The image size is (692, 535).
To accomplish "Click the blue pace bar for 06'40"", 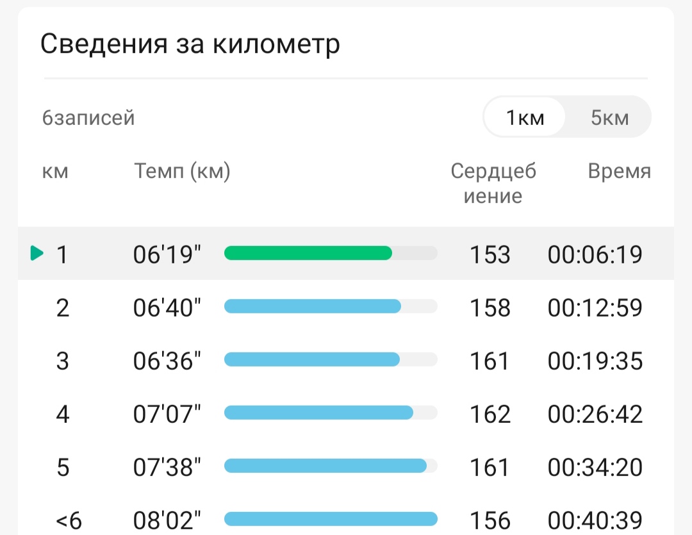I will pyautogui.click(x=313, y=307).
